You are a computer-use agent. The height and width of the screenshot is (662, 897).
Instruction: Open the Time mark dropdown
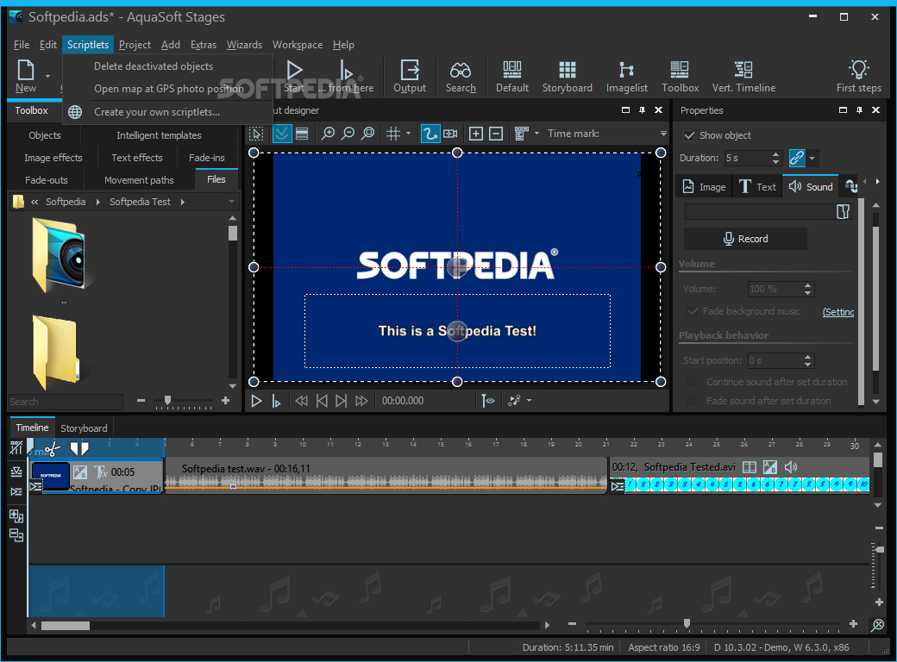point(663,134)
